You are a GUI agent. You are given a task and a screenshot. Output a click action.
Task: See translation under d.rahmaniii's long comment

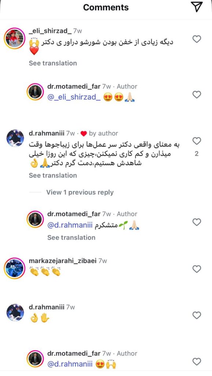pos(53,175)
